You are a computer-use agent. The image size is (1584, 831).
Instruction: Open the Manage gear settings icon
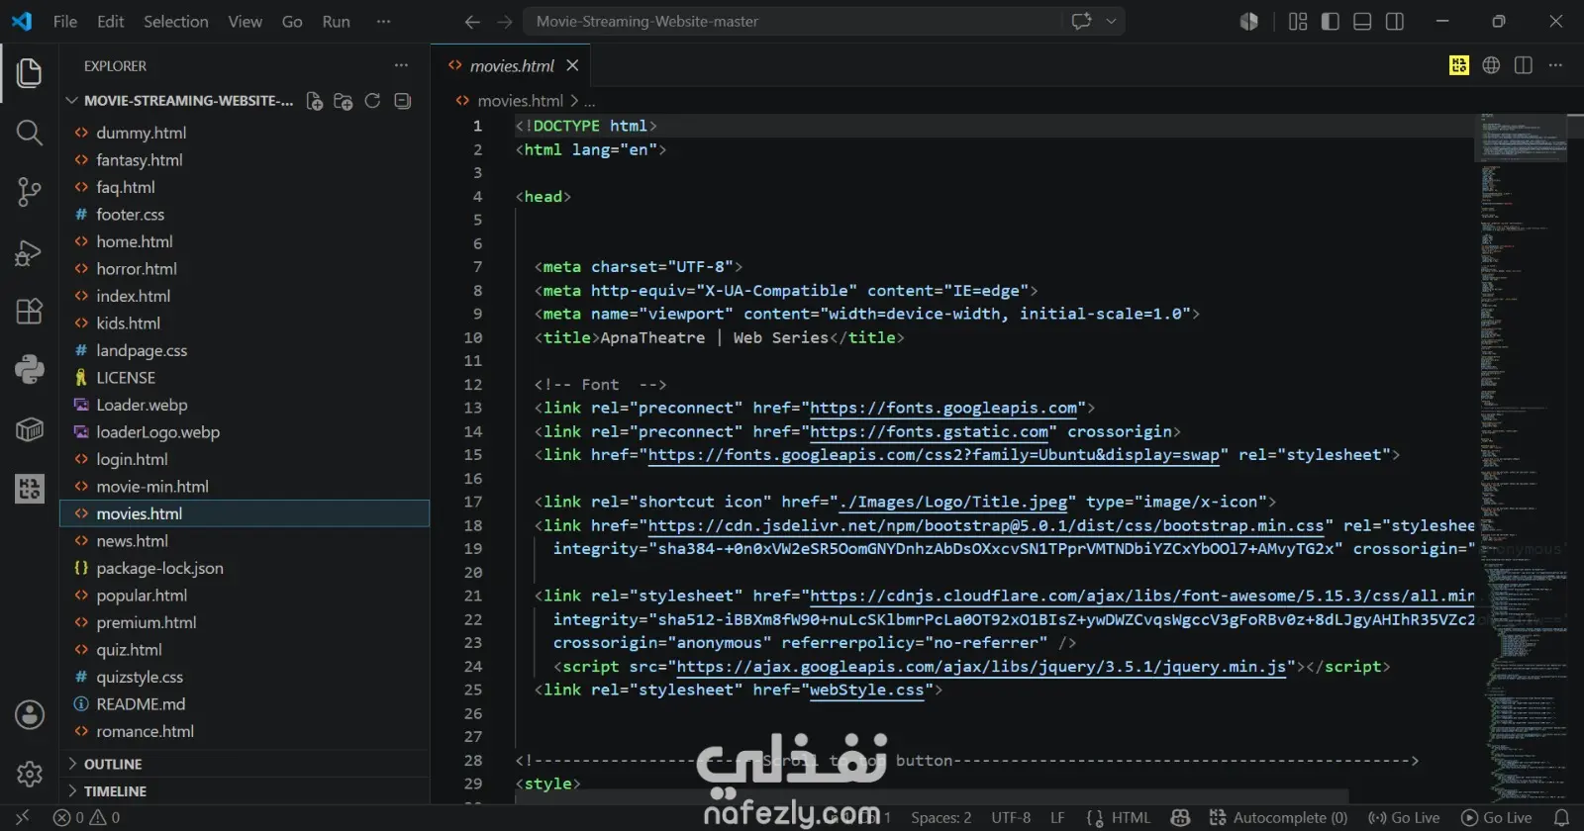tap(30, 774)
